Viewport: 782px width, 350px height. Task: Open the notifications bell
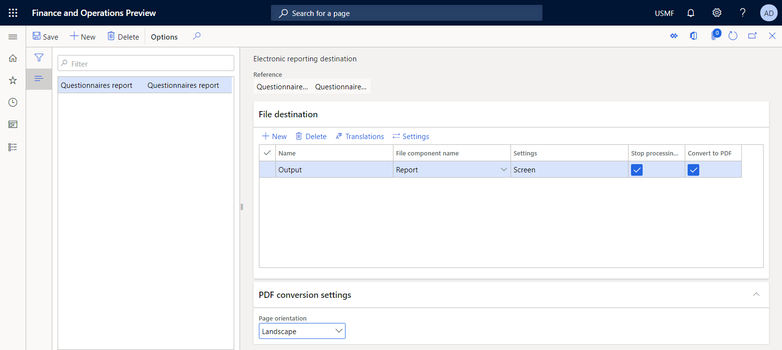coord(691,13)
